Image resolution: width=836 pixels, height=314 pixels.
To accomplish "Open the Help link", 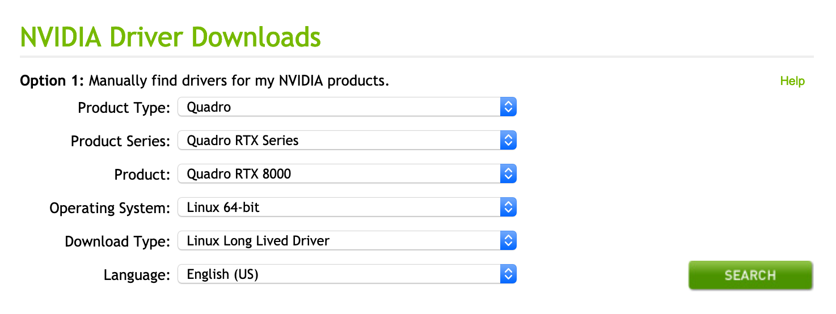I will 792,81.
